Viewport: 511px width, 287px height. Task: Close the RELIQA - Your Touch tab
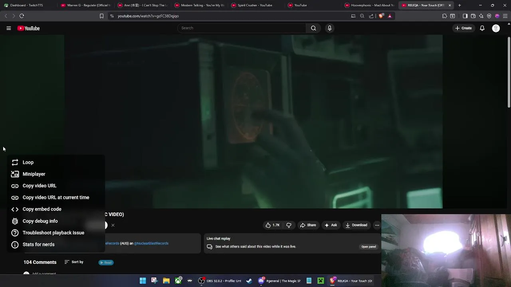(x=450, y=5)
